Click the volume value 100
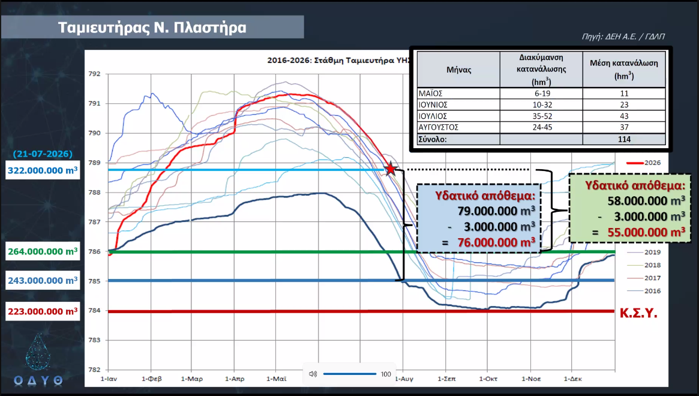 386,374
